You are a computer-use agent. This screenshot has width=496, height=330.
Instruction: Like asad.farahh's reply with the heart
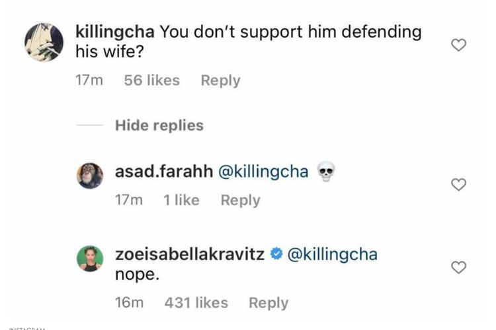click(x=458, y=185)
